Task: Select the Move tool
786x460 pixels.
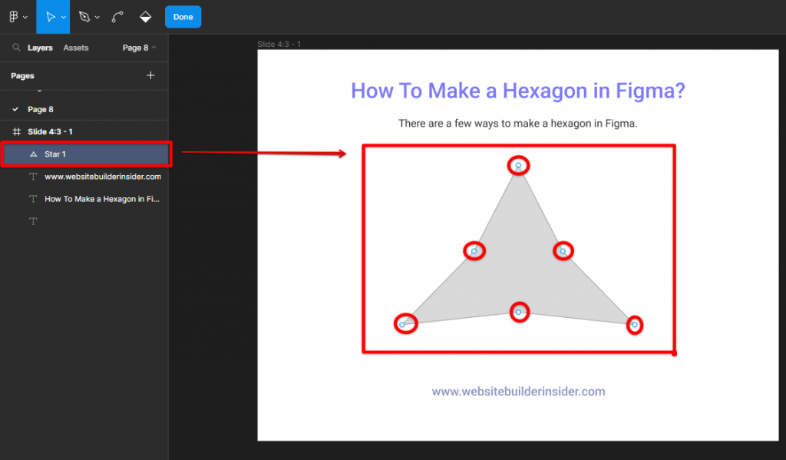Action: [x=51, y=16]
